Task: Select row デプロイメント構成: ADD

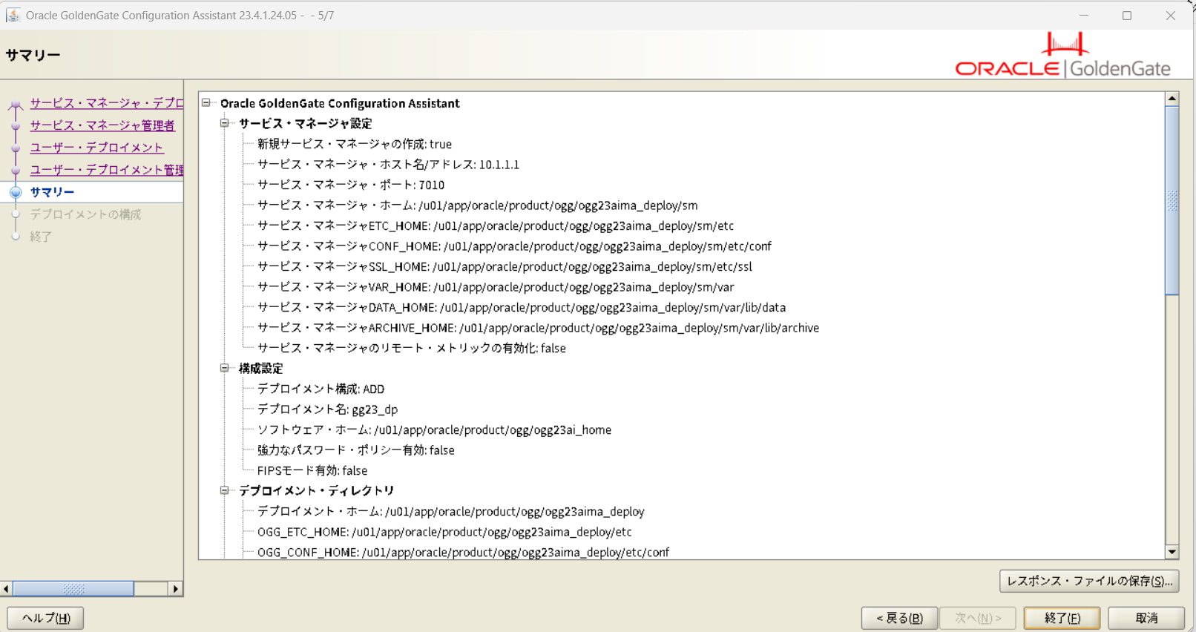Action: (x=321, y=389)
